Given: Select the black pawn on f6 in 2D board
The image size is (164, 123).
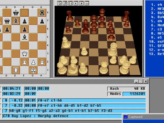Looking at the screenshot, I should pos(25,29).
